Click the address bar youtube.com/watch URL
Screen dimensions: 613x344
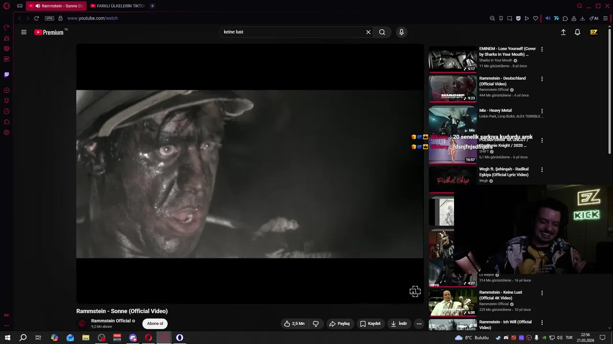coord(92,18)
